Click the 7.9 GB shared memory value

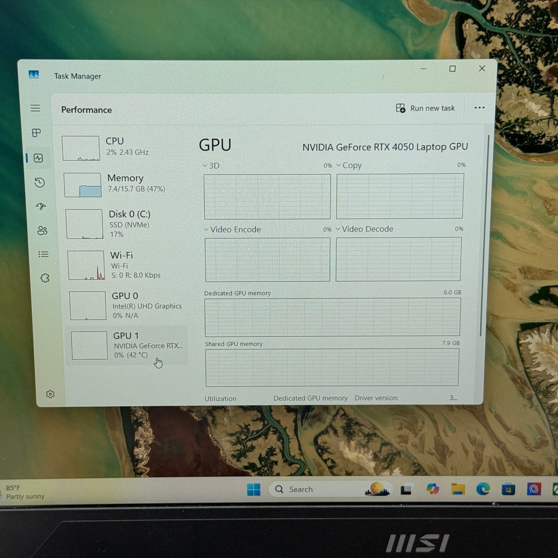point(451,343)
